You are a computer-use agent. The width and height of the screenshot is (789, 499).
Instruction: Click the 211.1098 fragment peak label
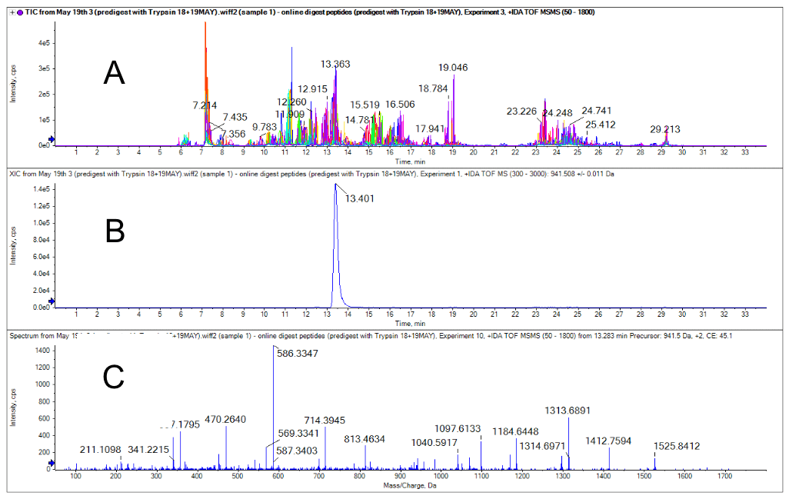click(x=101, y=449)
